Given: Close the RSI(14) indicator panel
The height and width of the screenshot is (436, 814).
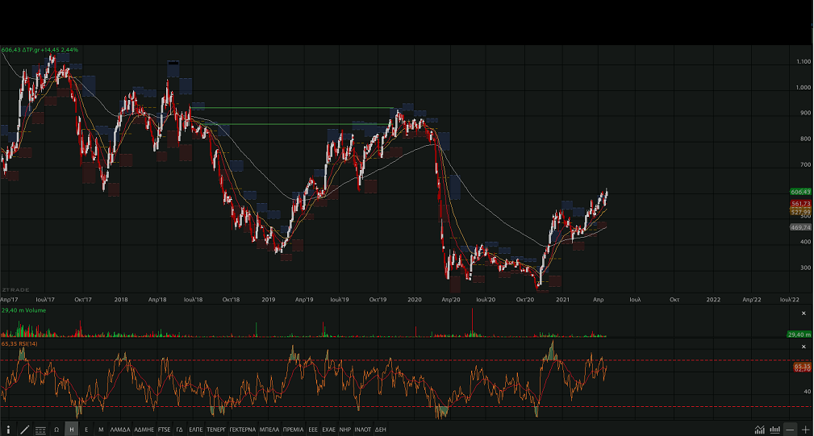Looking at the screenshot, I should point(803,347).
